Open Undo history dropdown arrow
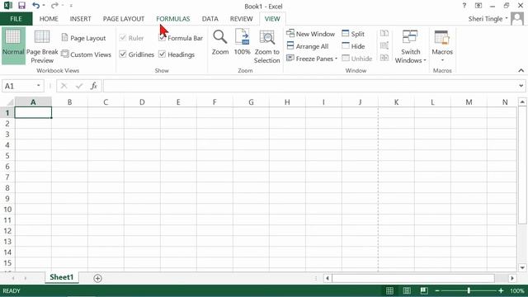 pos(44,6)
